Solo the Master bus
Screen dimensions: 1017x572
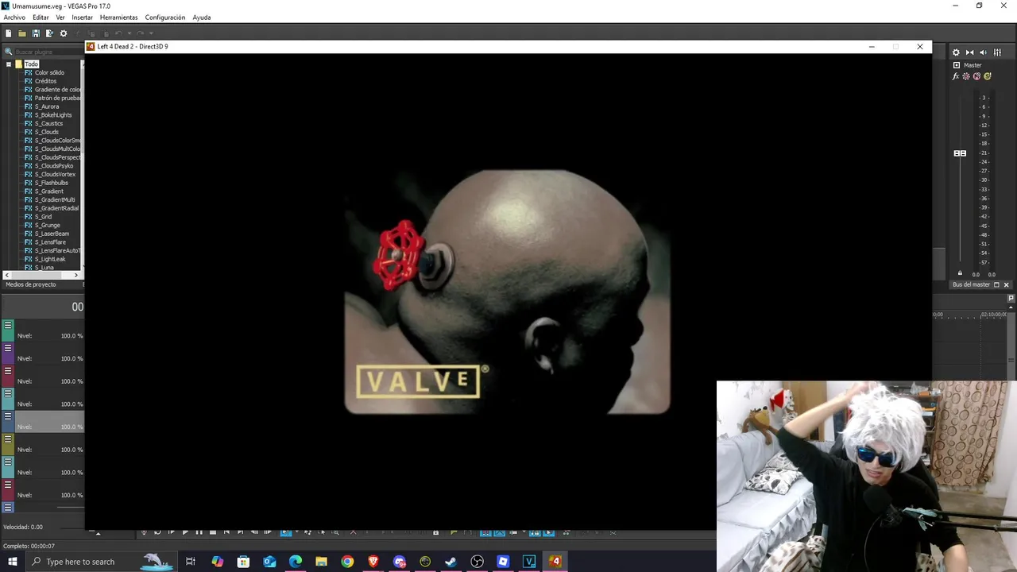(988, 76)
